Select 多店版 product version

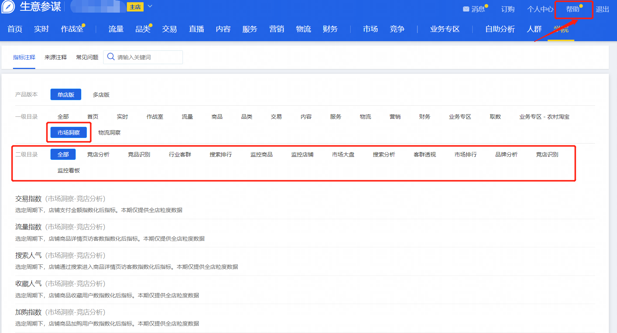pos(101,95)
